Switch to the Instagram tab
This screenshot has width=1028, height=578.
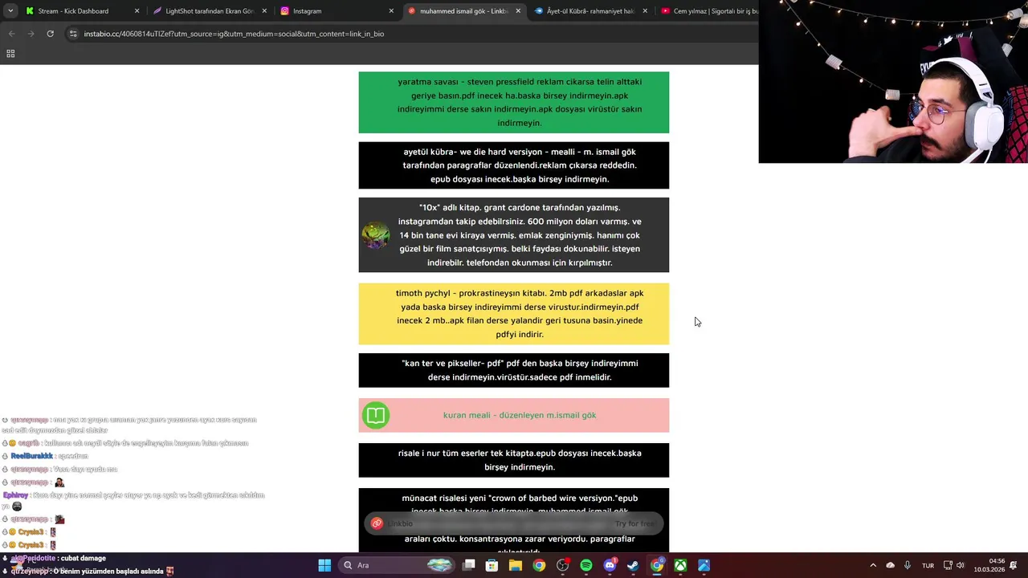(337, 11)
